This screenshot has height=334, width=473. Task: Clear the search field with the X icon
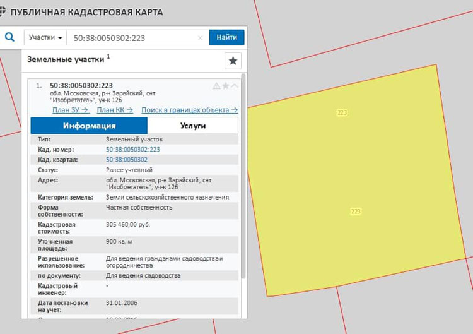(x=200, y=38)
